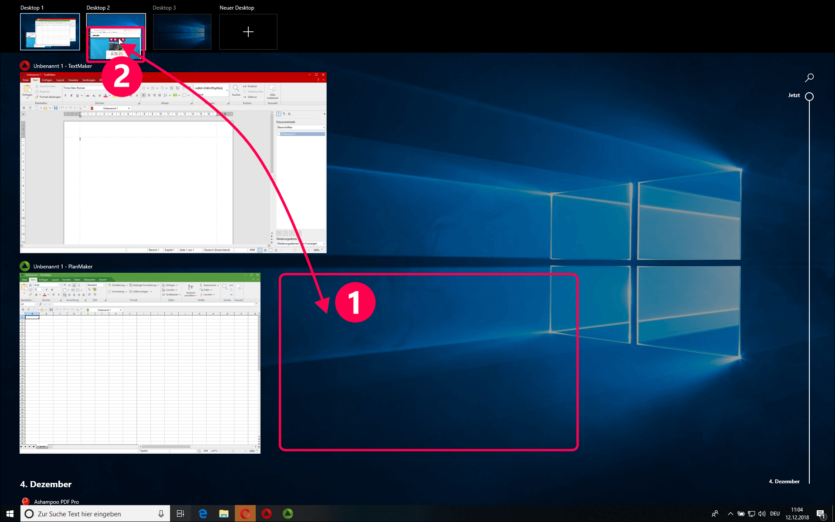This screenshot has width=835, height=522.
Task: Expand the hidden tray icons chevron
Action: [731, 514]
